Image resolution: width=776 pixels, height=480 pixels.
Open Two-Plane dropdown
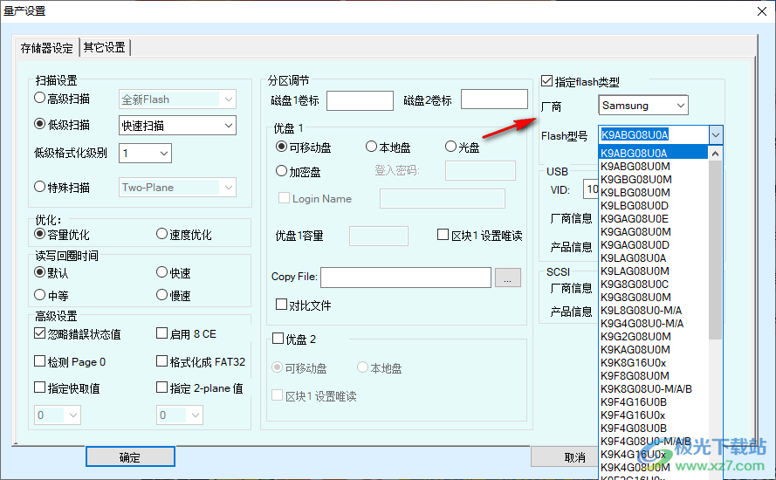click(178, 187)
